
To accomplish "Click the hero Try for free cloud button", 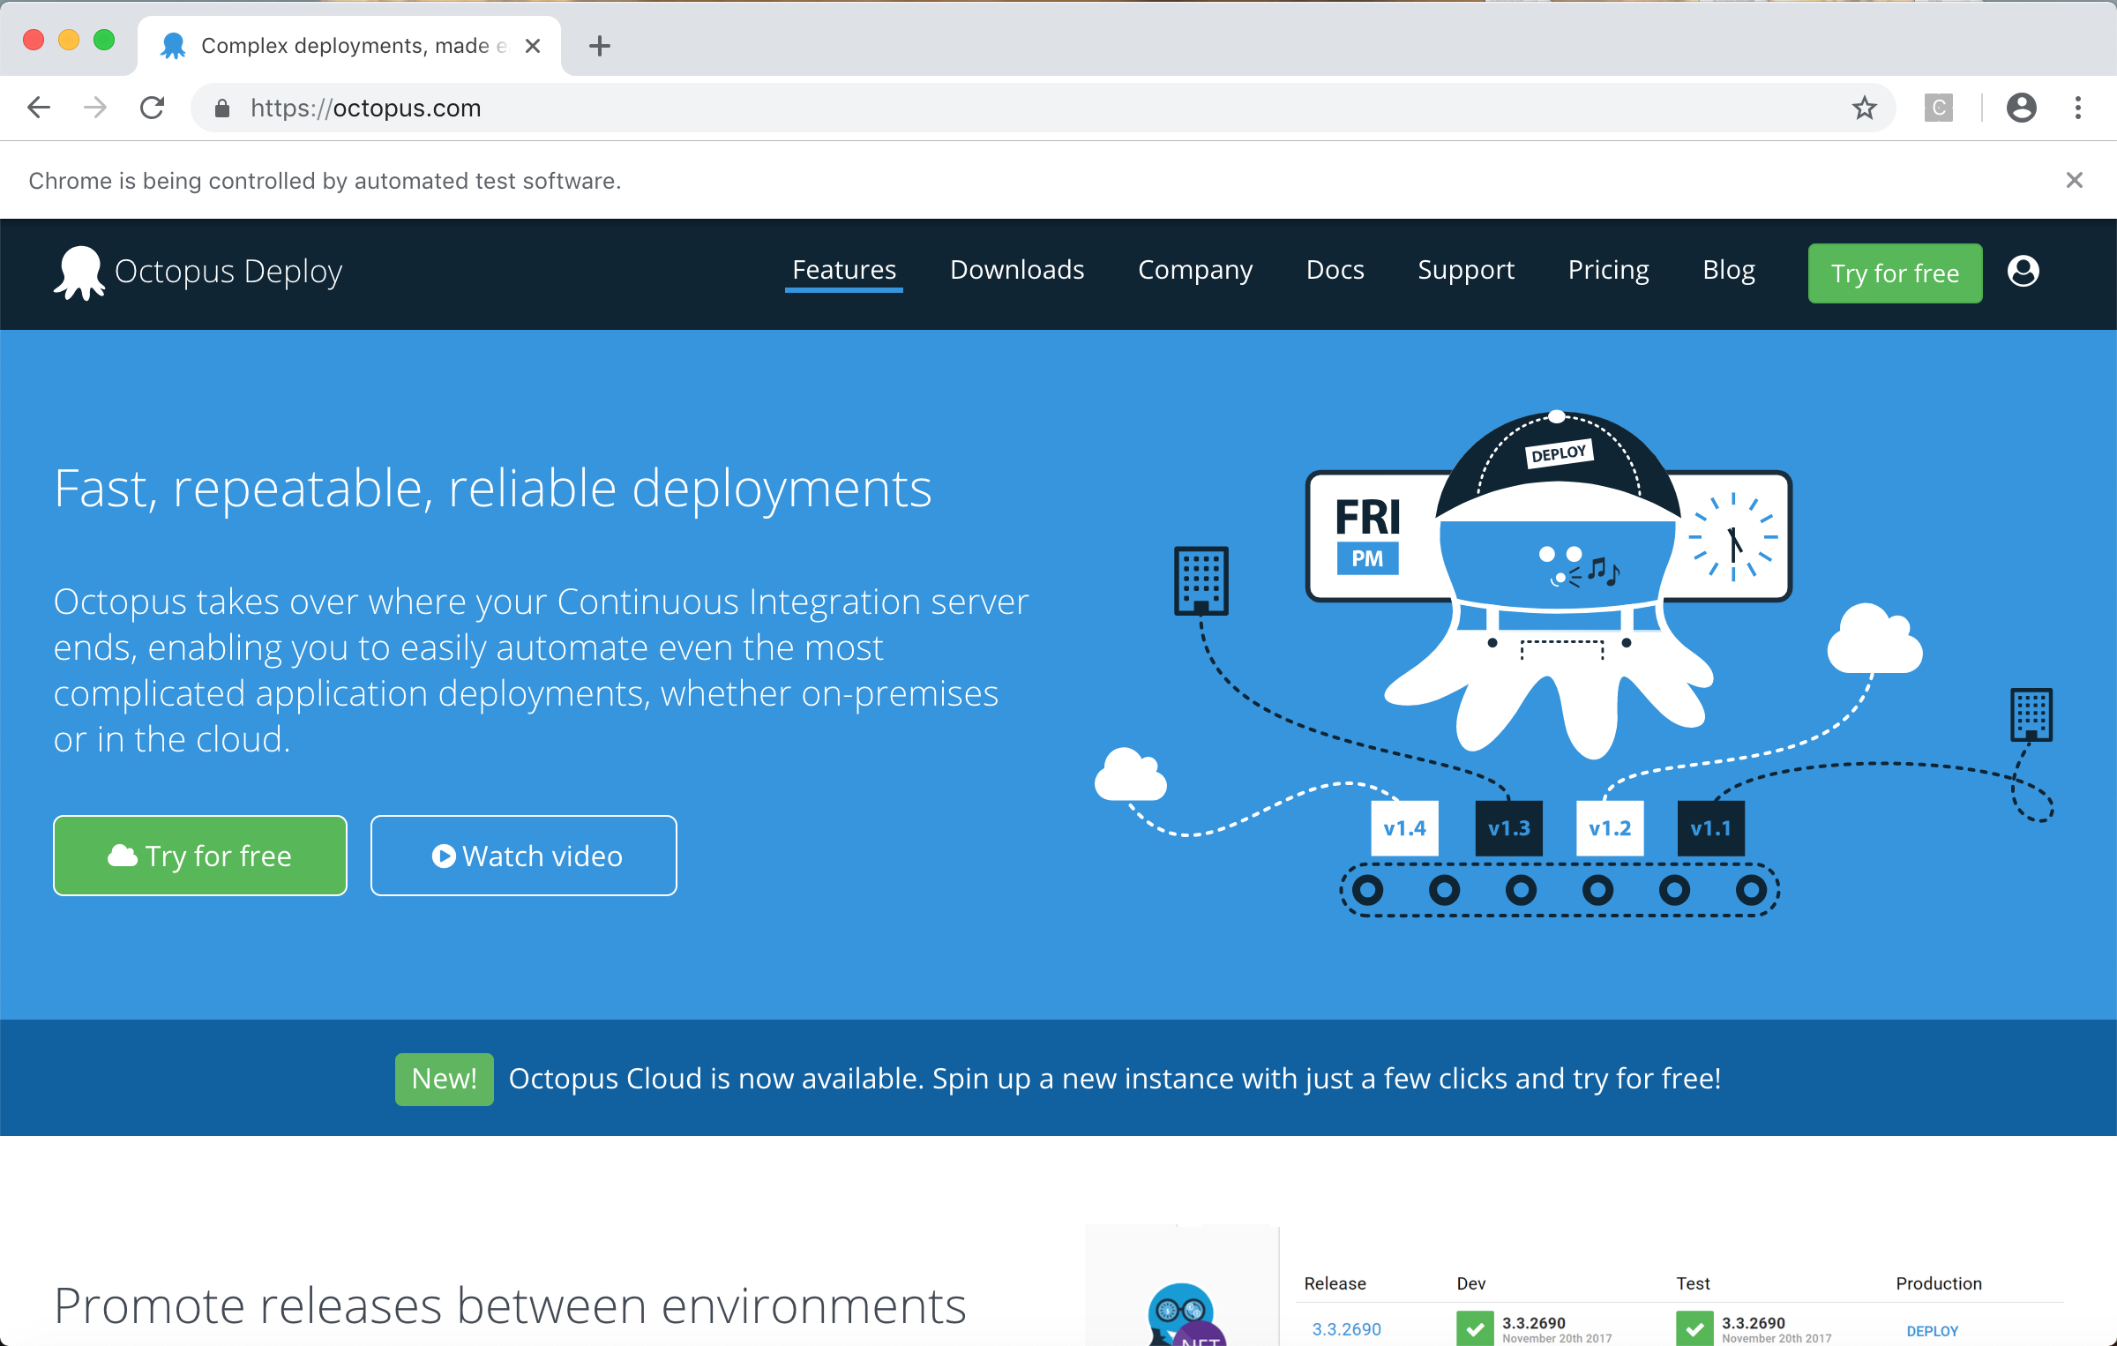I will pos(200,856).
